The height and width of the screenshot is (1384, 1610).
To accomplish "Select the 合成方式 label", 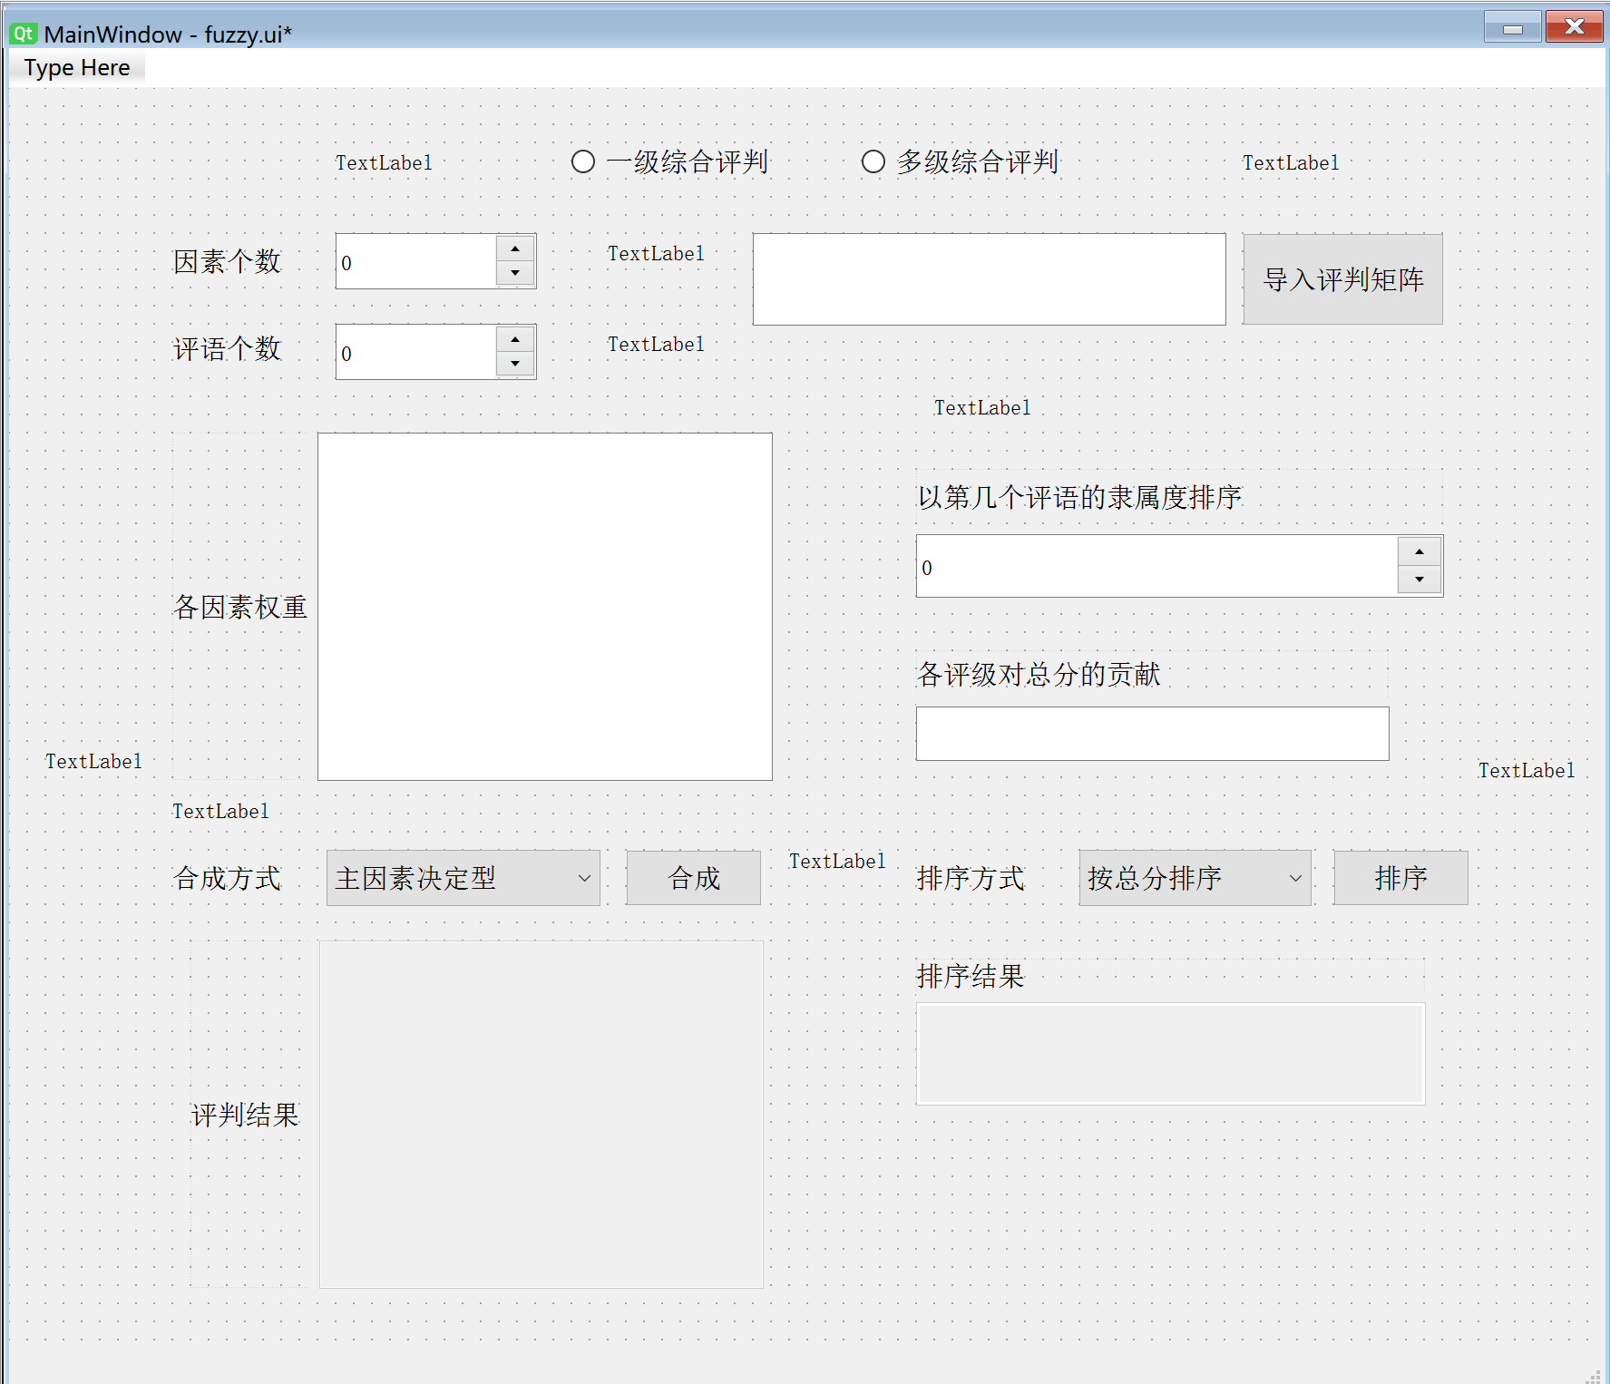I will tap(228, 878).
